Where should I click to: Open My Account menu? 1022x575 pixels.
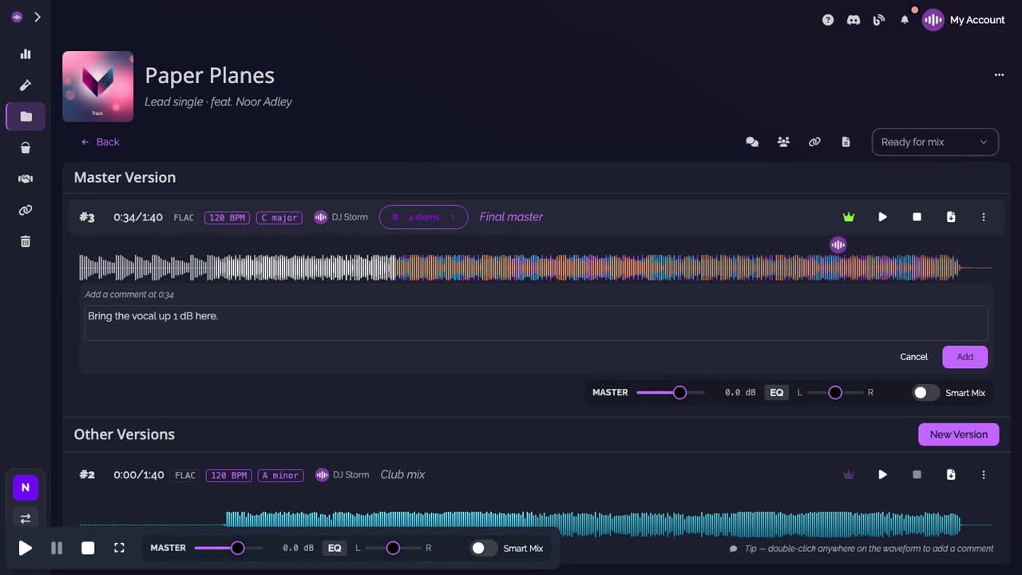(964, 20)
